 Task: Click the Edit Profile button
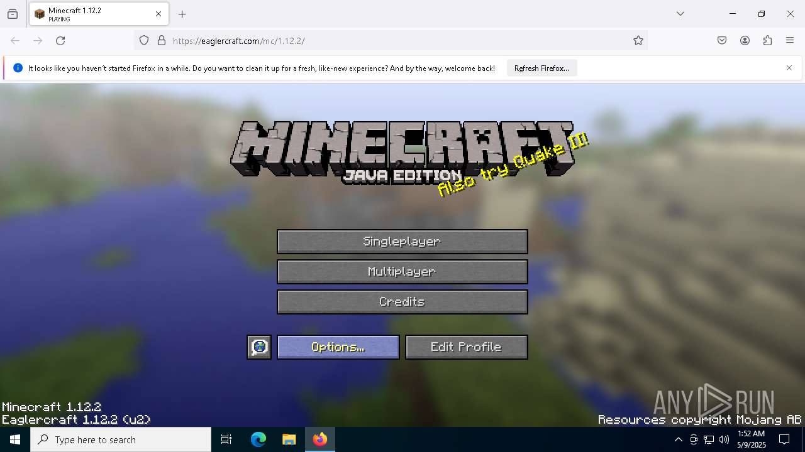(467, 347)
